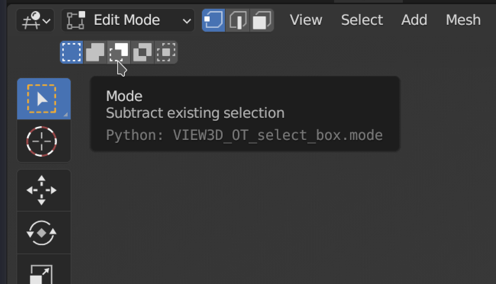Click the View menu label
The image size is (496, 284).
point(306,20)
